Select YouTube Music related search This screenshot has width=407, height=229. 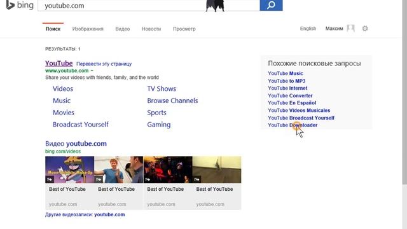pos(286,74)
